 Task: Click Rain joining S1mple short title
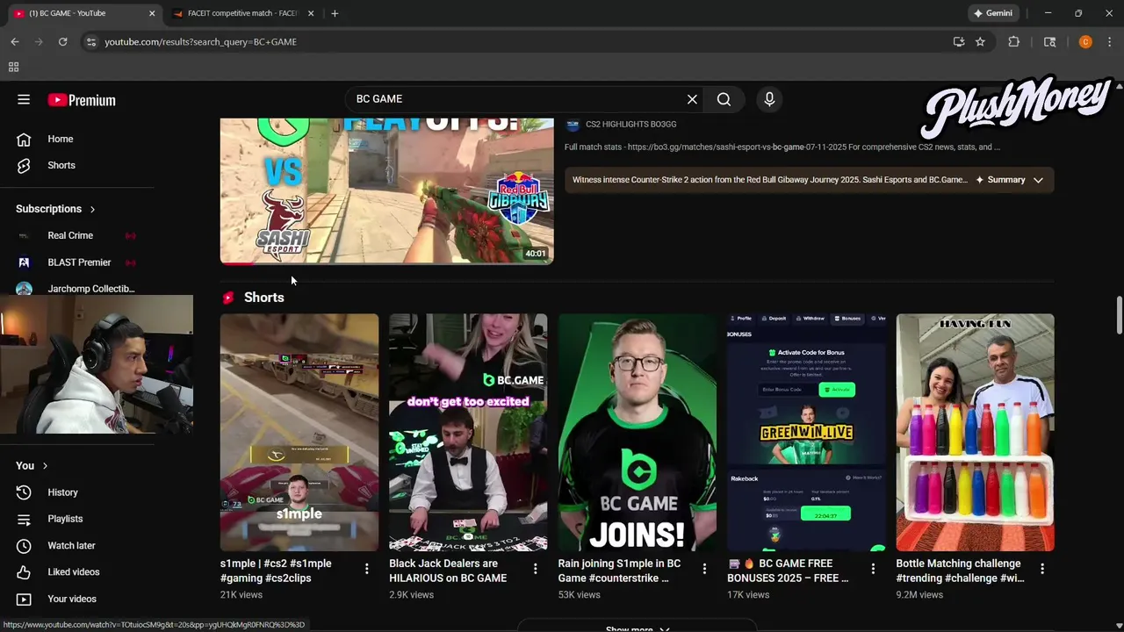pos(619,571)
